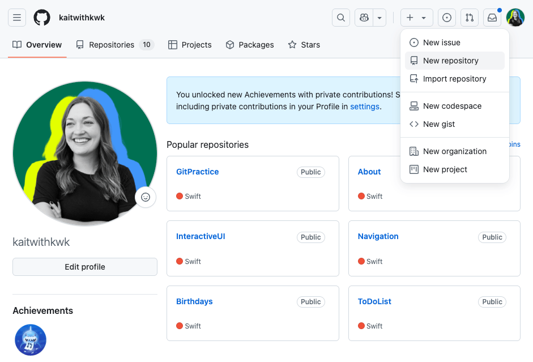The image size is (533, 362).
Task: Click the GitHub Octocat logo
Action: pyautogui.click(x=42, y=18)
